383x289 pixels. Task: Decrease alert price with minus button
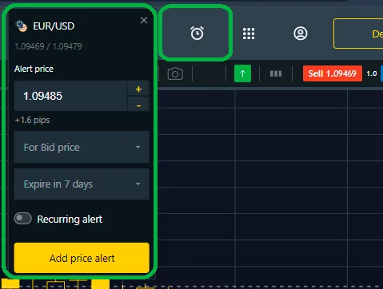[138, 105]
